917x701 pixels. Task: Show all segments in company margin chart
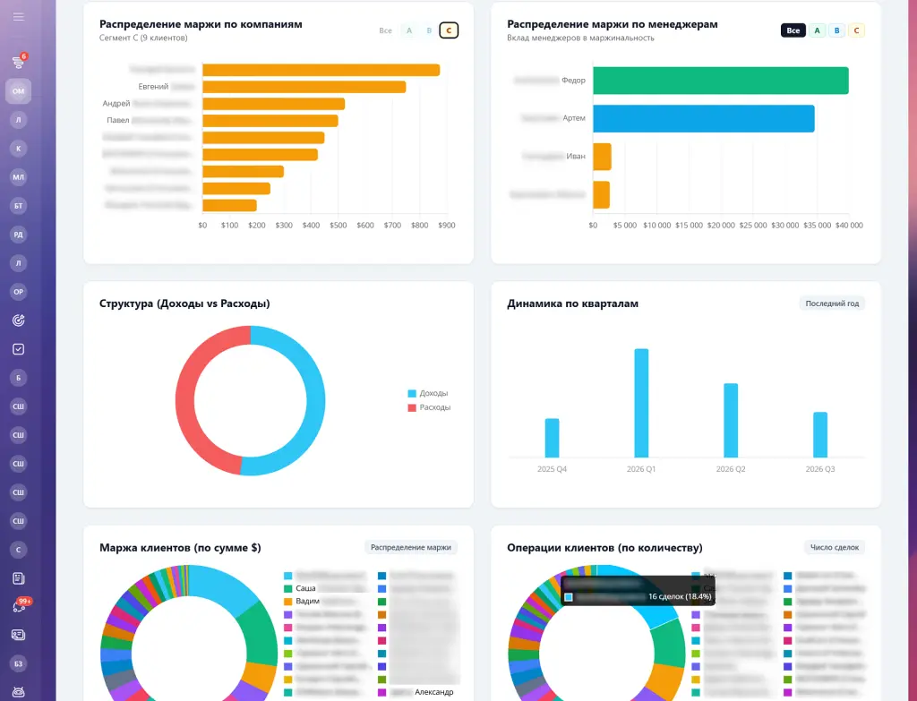pyautogui.click(x=385, y=30)
